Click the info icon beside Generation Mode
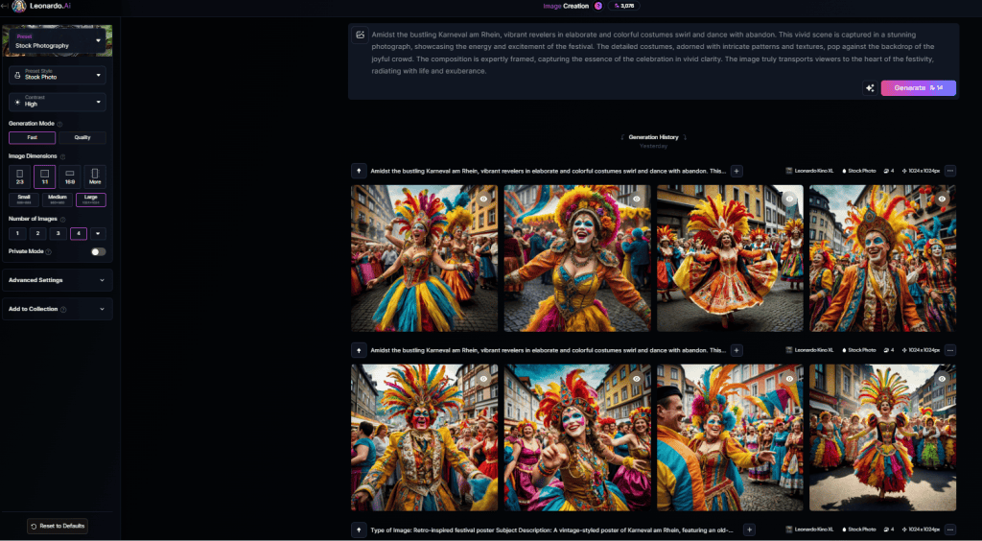 point(60,124)
